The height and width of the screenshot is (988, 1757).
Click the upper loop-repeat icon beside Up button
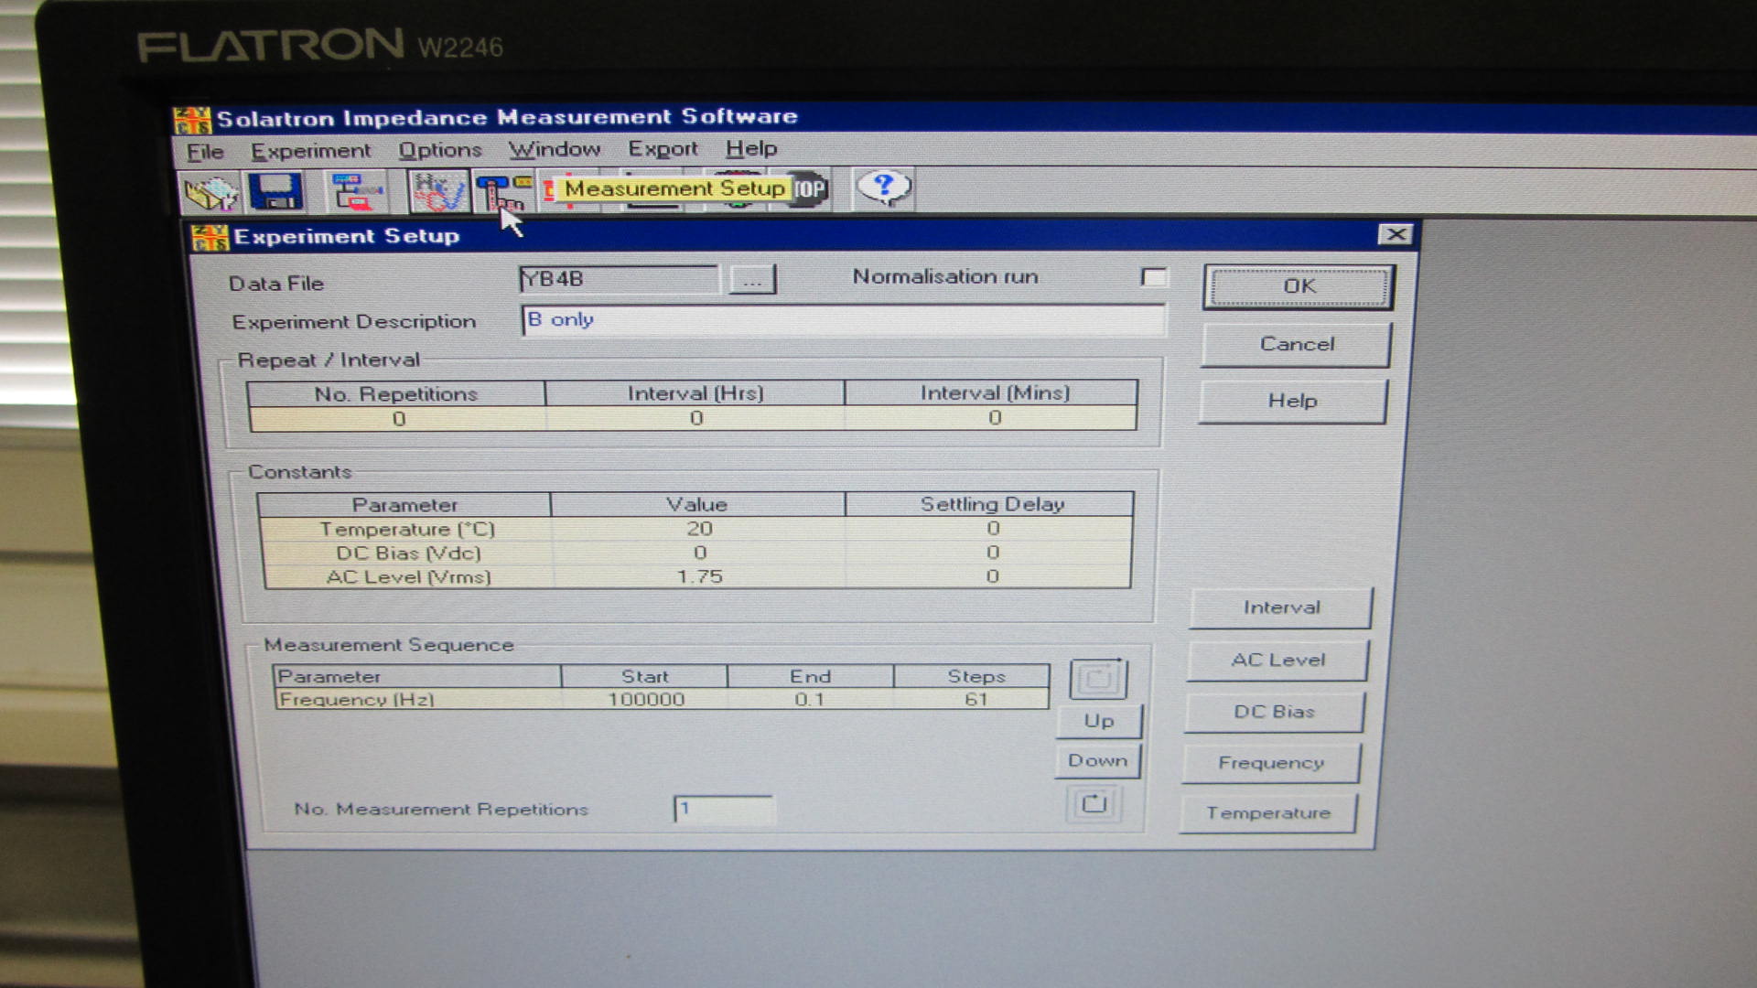(x=1097, y=678)
